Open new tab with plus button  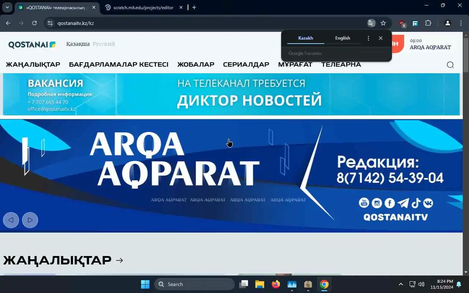(x=194, y=7)
